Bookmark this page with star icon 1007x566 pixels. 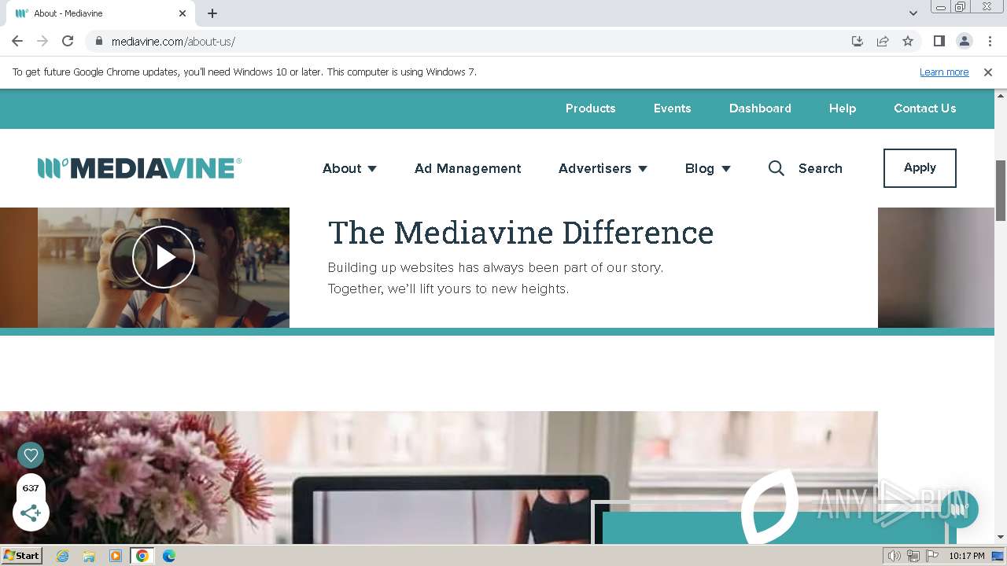coord(908,41)
